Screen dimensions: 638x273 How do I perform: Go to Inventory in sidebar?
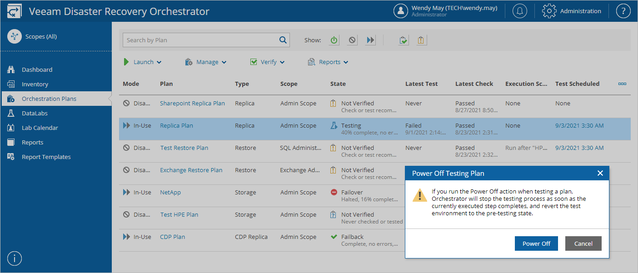click(35, 84)
